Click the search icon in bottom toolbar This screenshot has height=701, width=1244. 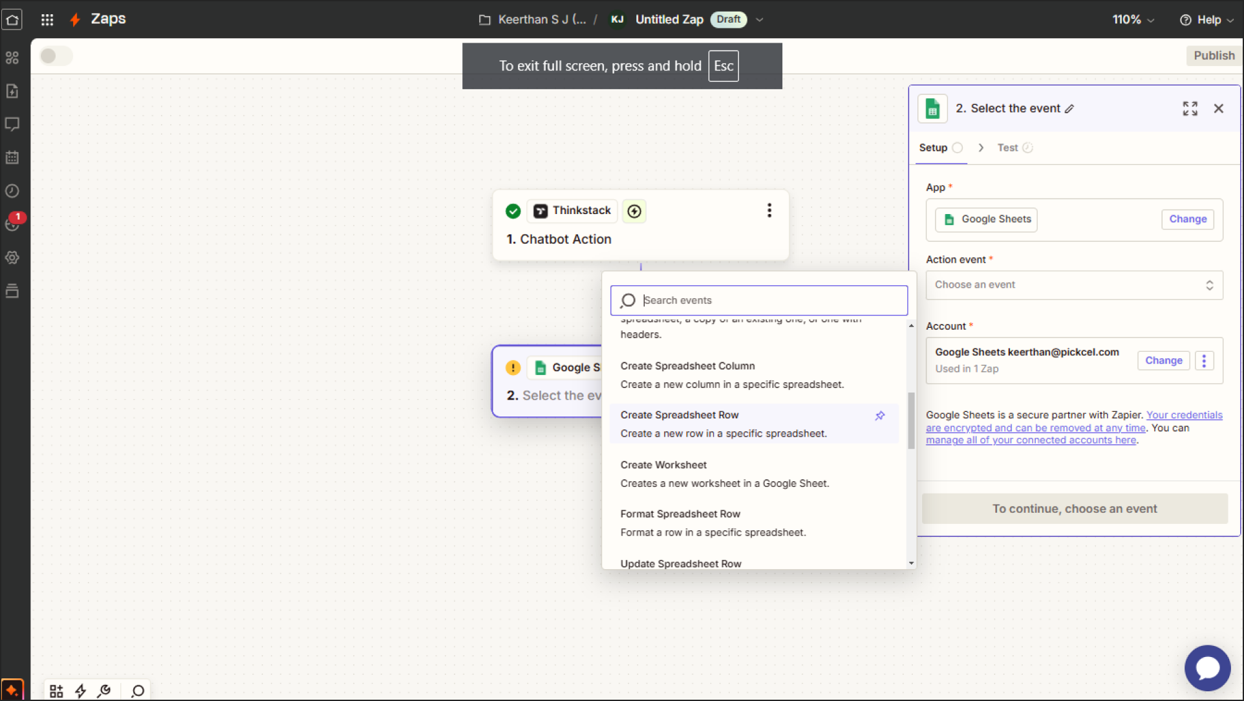(x=137, y=691)
